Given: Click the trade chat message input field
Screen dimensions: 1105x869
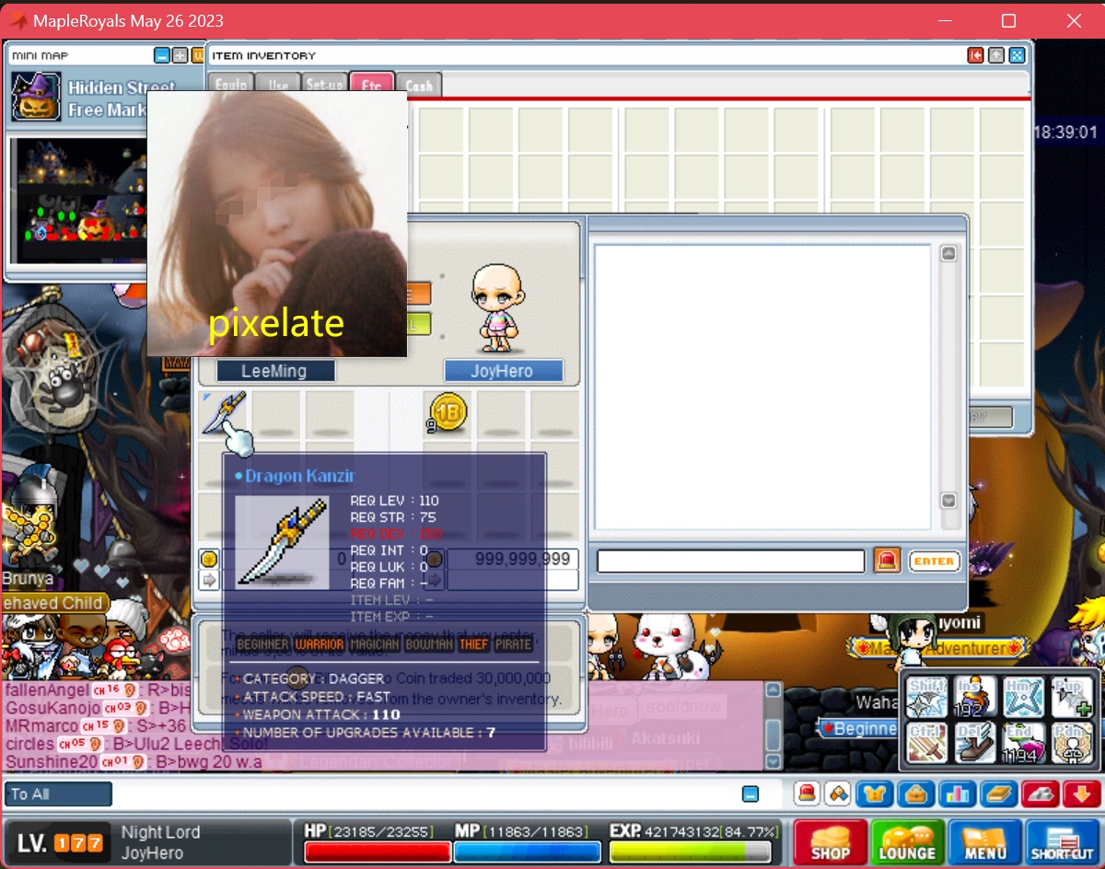Looking at the screenshot, I should pyautogui.click(x=730, y=561).
